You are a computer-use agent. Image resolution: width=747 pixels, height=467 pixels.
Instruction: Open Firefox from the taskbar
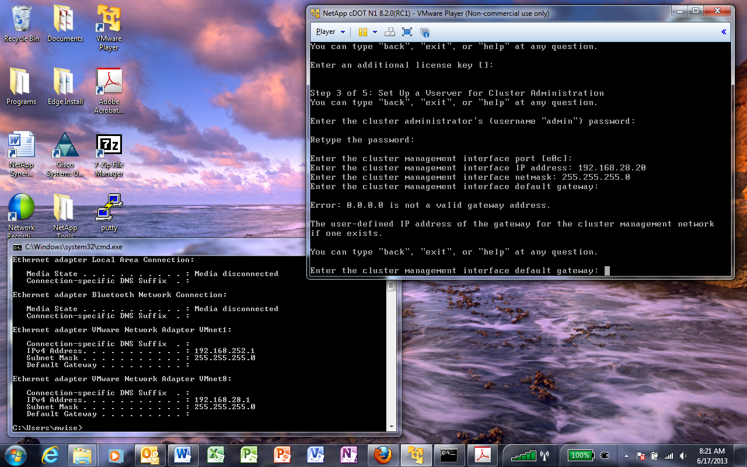coord(383,455)
